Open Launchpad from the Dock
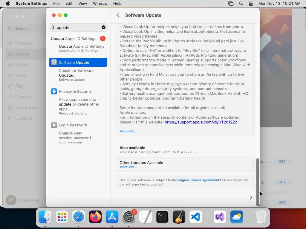This screenshot has width=306, height=229. (62, 216)
